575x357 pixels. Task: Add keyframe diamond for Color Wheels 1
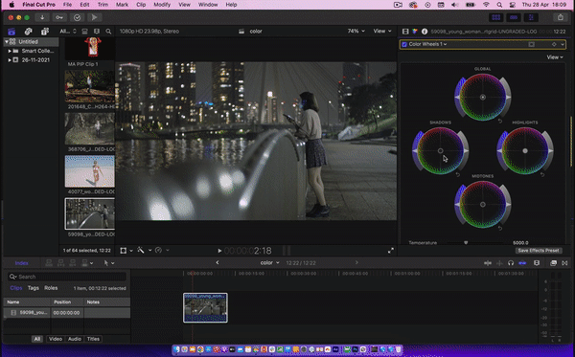[x=554, y=44]
